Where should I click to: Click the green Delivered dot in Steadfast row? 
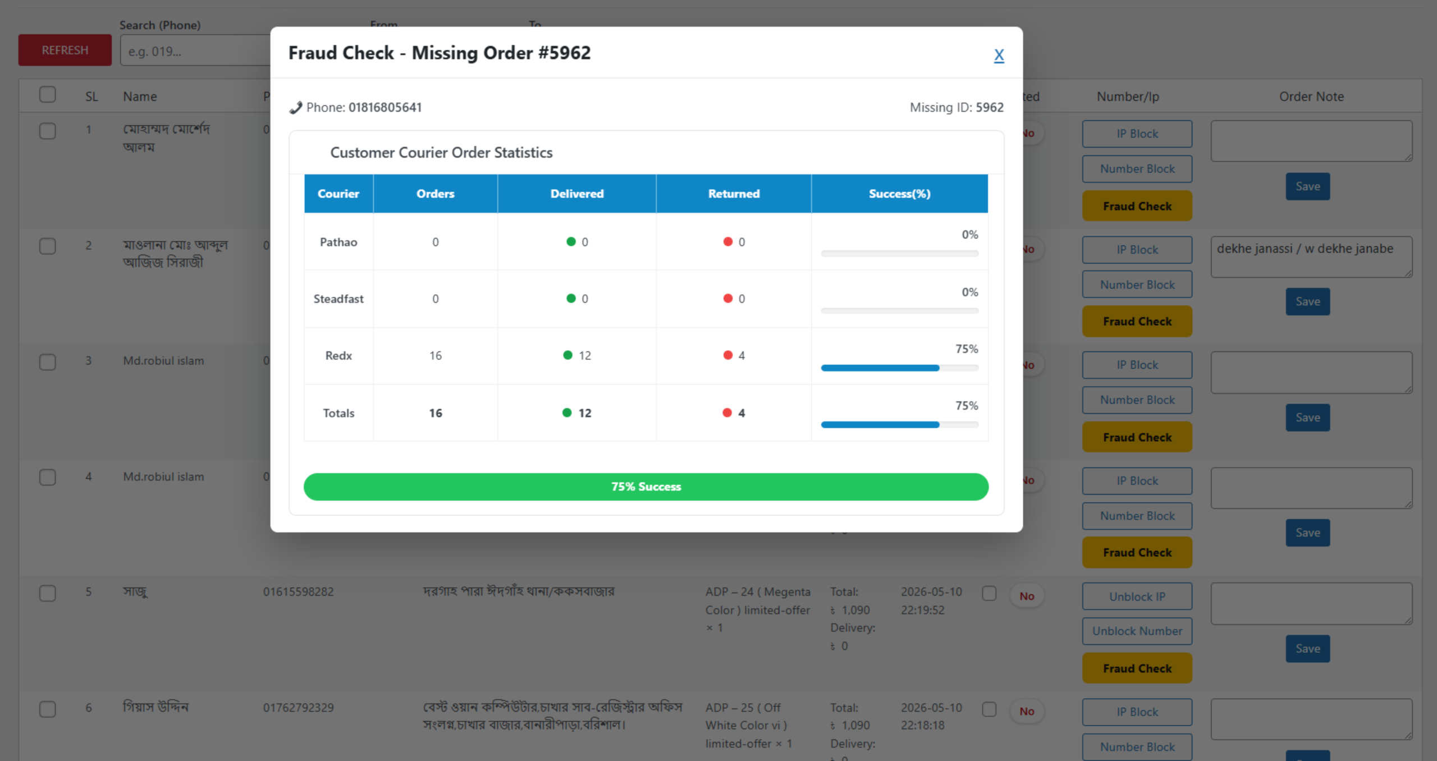(x=571, y=299)
